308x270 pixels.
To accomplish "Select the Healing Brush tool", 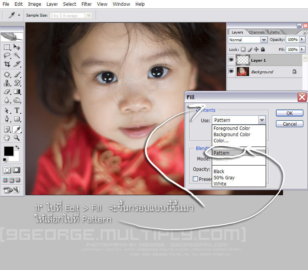I will 7,74.
